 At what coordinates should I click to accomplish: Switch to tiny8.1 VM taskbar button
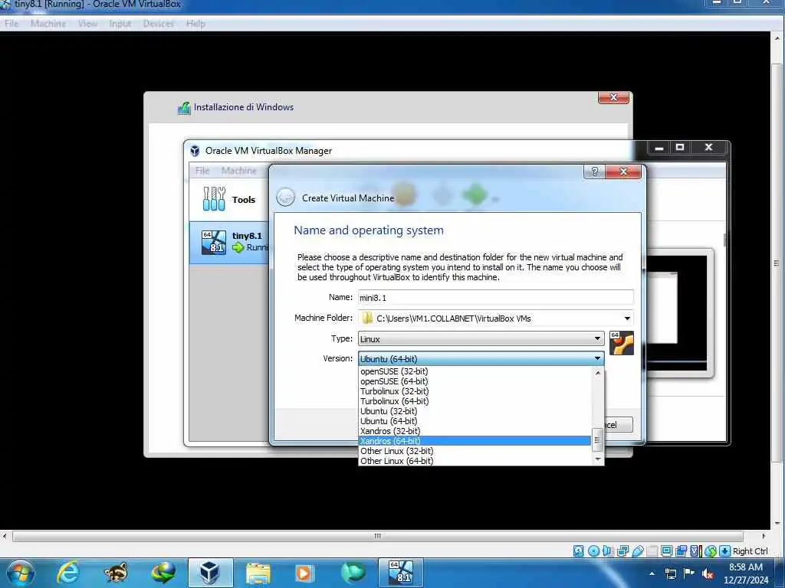[x=400, y=573]
